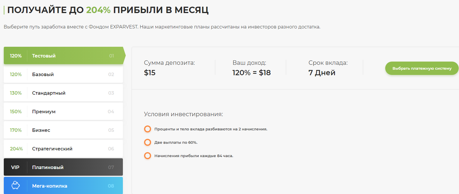
Task: Click the 7 Дней term display
Action: tap(322, 73)
